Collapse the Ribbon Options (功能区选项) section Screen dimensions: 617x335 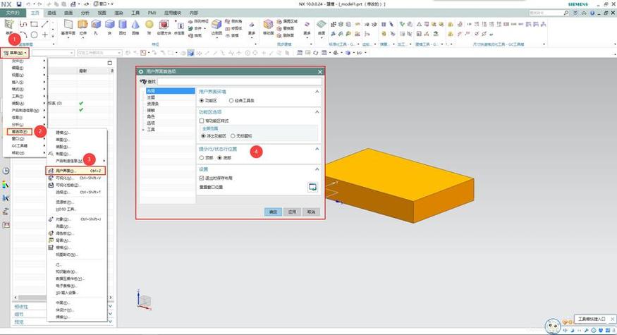click(317, 112)
